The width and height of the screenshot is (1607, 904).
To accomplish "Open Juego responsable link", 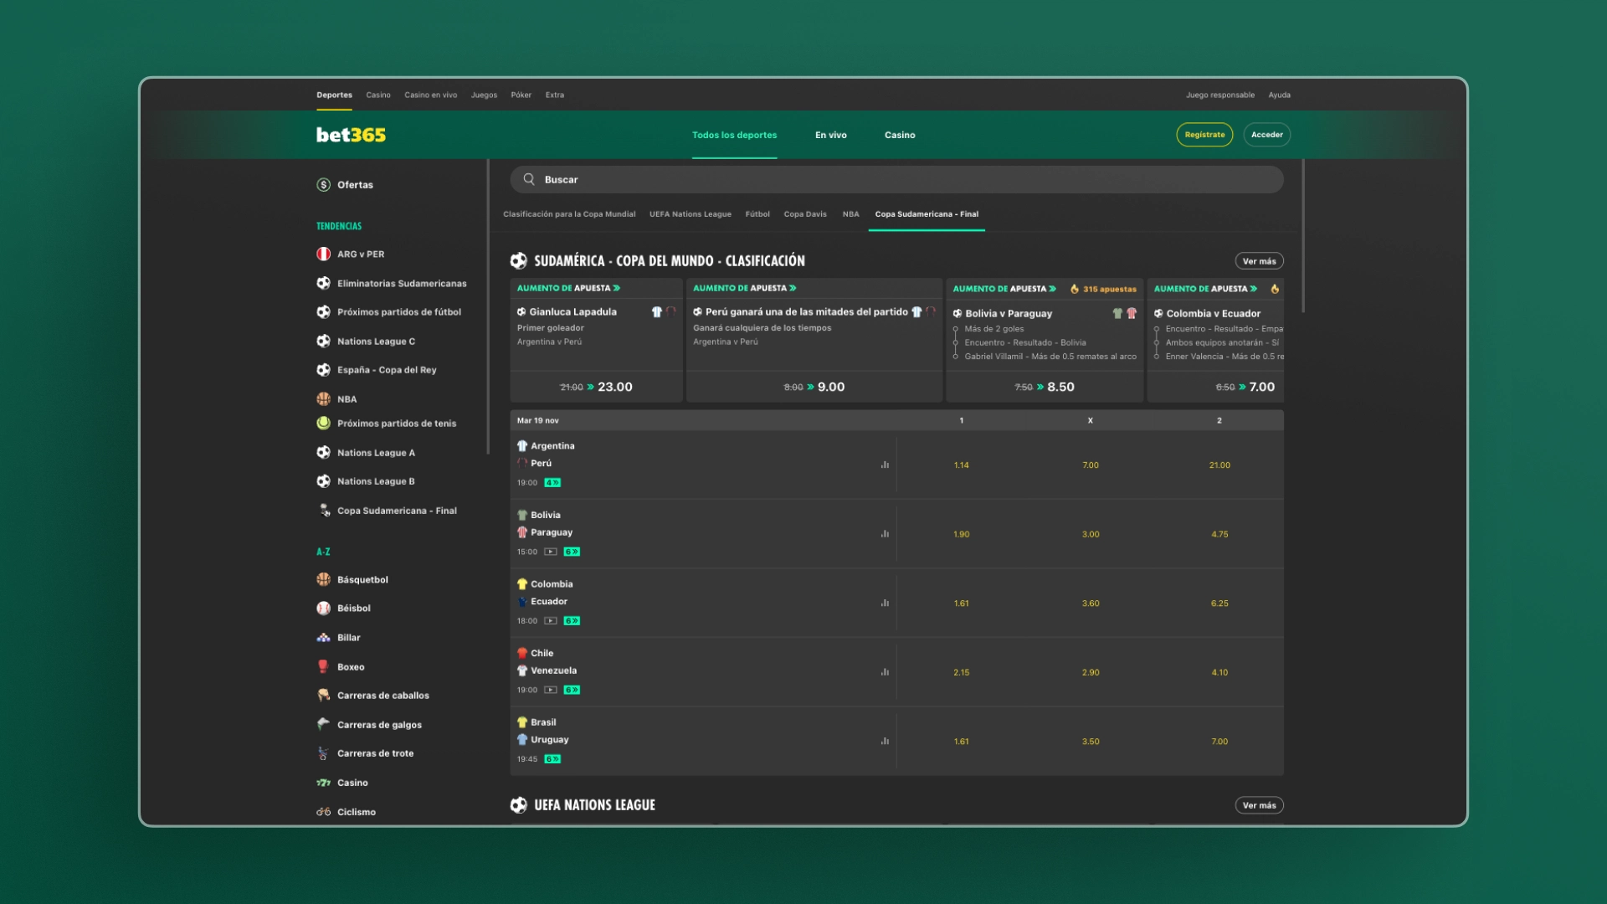I will click(x=1219, y=95).
